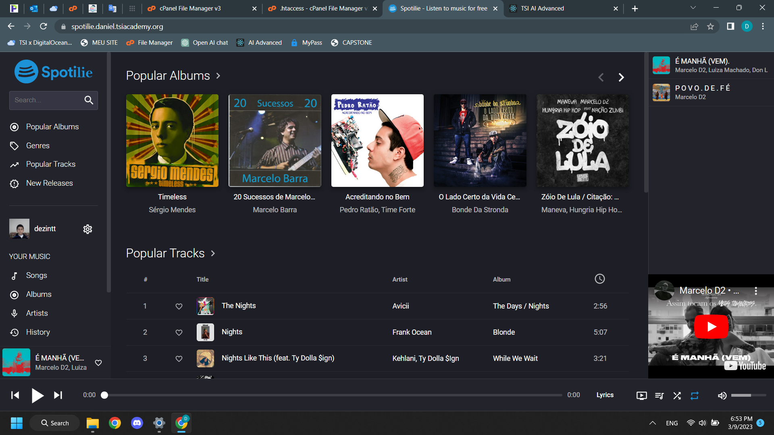Click the search magnifier icon in sidebar
Viewport: 774px width, 435px height.
click(89, 100)
